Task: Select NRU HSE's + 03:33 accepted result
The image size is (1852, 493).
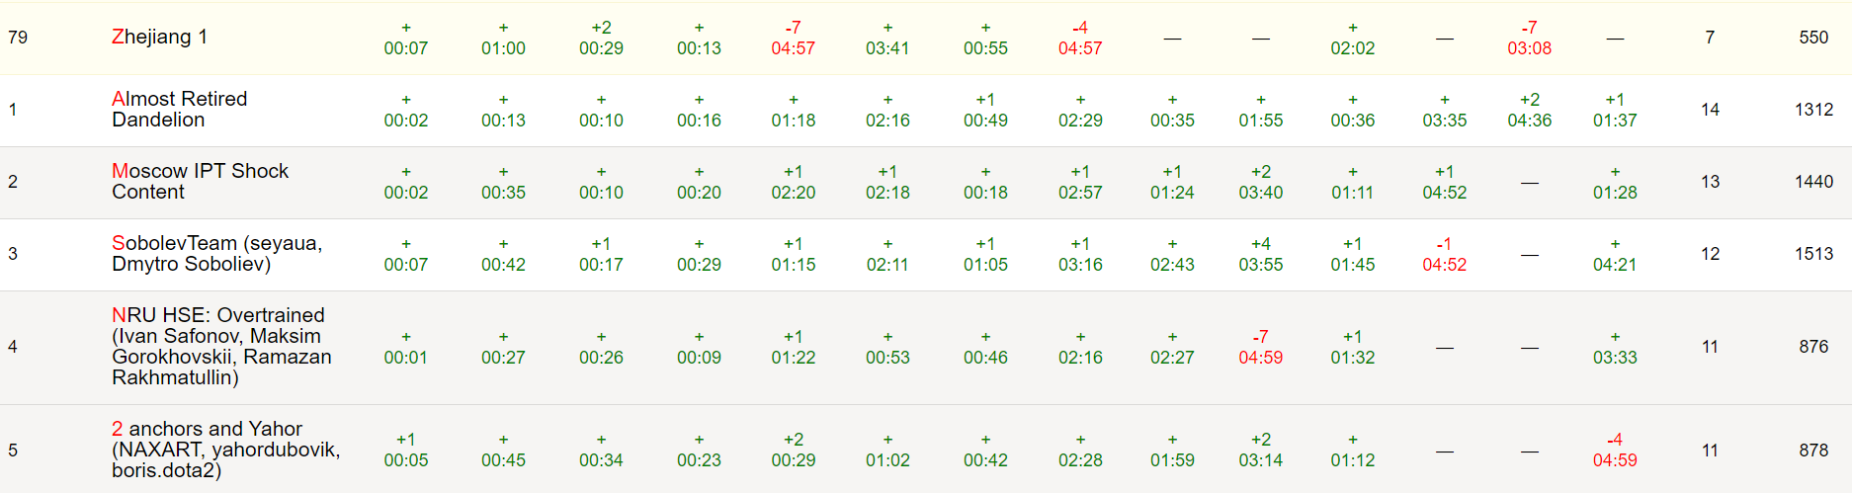Action: coord(1614,347)
